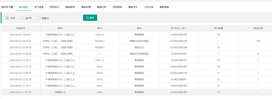Click the 0小时2分钟54秒 duration cell

(179, 92)
